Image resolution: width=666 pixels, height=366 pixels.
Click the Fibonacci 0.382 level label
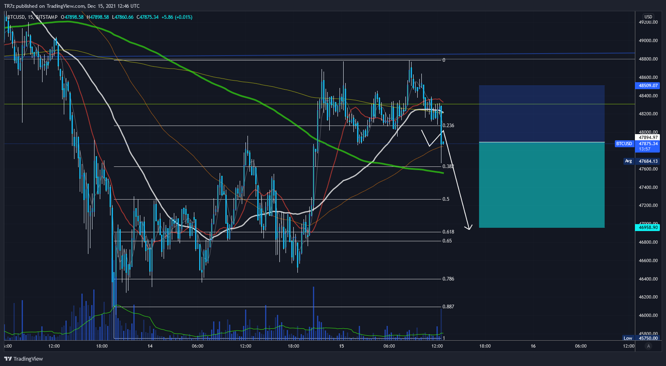[448, 166]
